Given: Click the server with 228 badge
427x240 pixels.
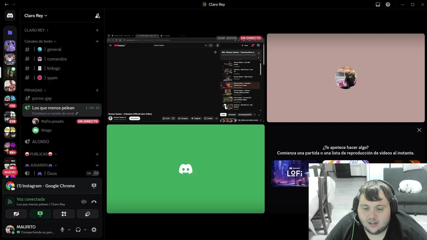Looking at the screenshot, I should click(x=10, y=117).
